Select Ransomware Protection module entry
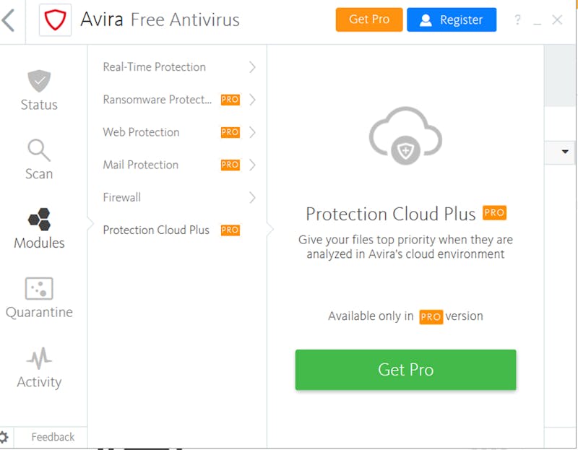578x450 pixels. [177, 100]
